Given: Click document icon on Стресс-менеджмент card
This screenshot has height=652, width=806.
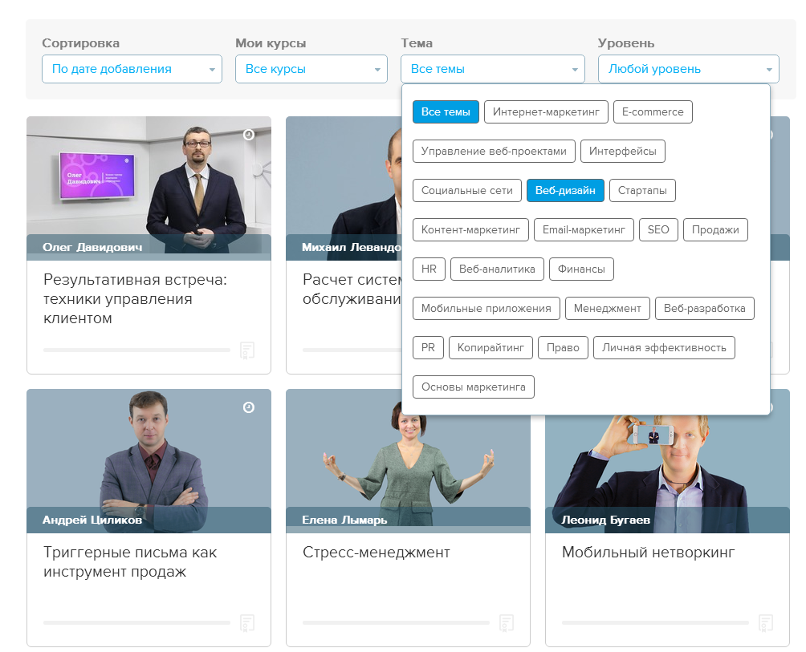Looking at the screenshot, I should click(507, 622).
